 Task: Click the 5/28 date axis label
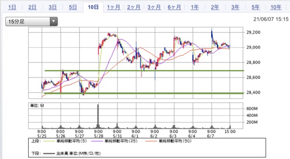pyautogui.click(x=99, y=136)
